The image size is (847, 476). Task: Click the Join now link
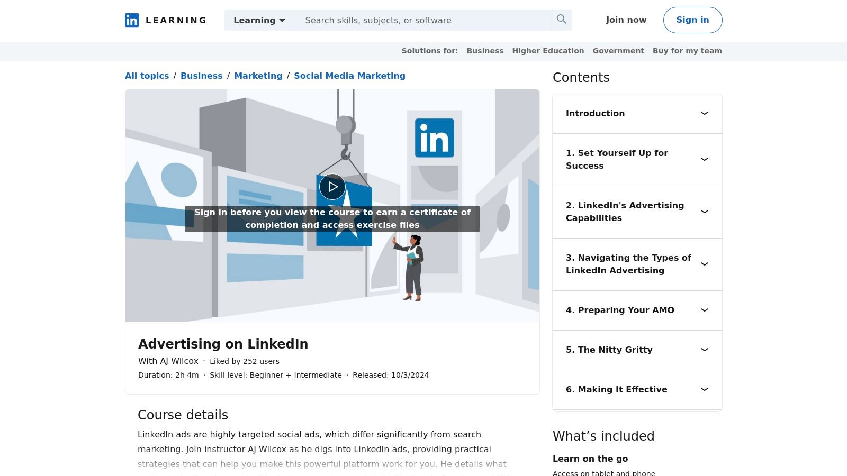[x=626, y=20]
